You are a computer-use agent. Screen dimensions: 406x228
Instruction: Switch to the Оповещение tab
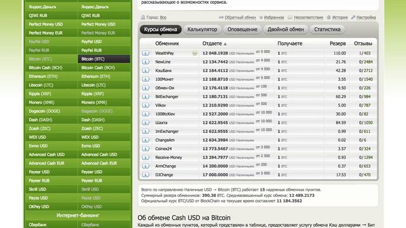(x=242, y=29)
